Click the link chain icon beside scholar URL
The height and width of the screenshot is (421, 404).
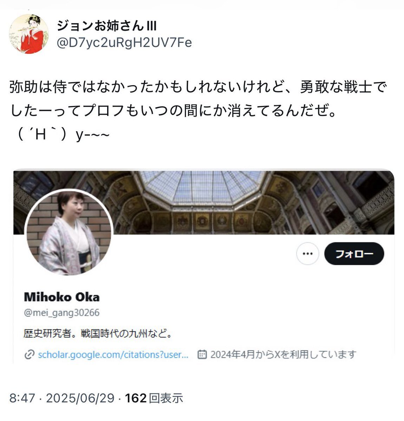click(29, 355)
